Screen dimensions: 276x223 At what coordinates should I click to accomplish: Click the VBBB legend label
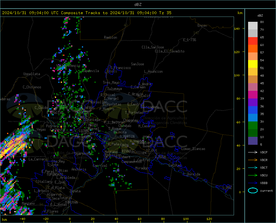coord(264,183)
